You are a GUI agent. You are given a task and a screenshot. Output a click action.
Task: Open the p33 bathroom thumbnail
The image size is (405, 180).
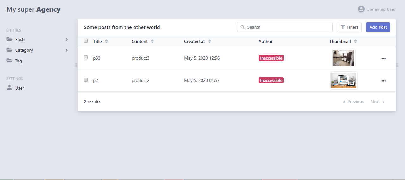tap(344, 58)
